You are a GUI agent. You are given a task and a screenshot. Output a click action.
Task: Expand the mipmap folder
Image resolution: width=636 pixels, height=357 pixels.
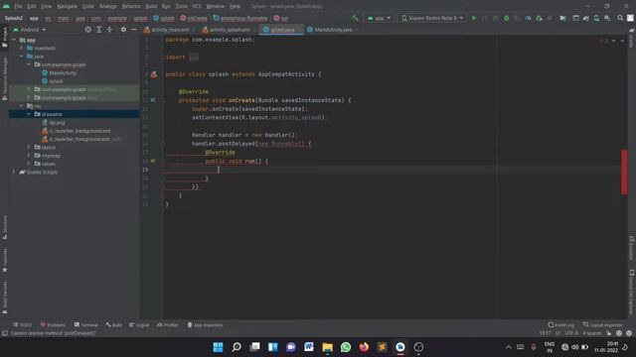tap(29, 156)
